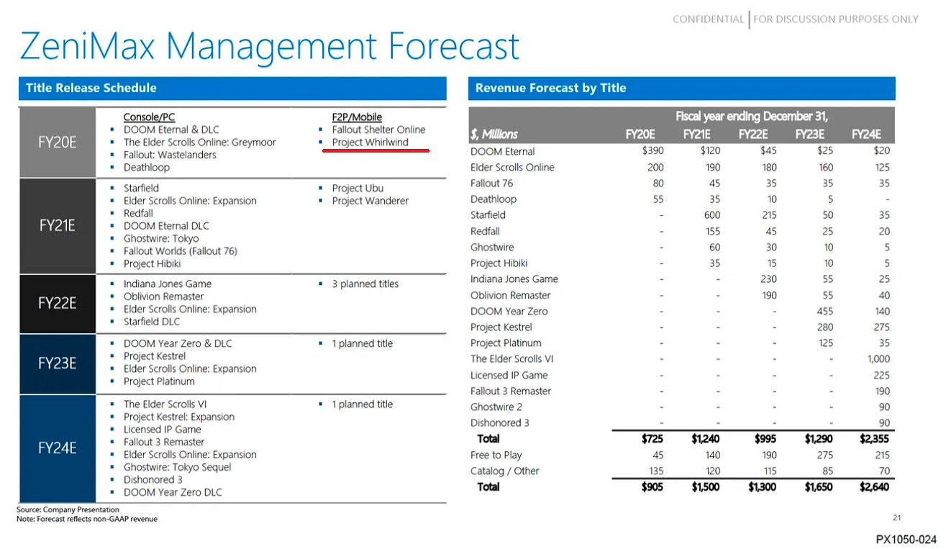The image size is (946, 549).
Task: Click the FY24E block in the release schedule
Action: coord(58,448)
